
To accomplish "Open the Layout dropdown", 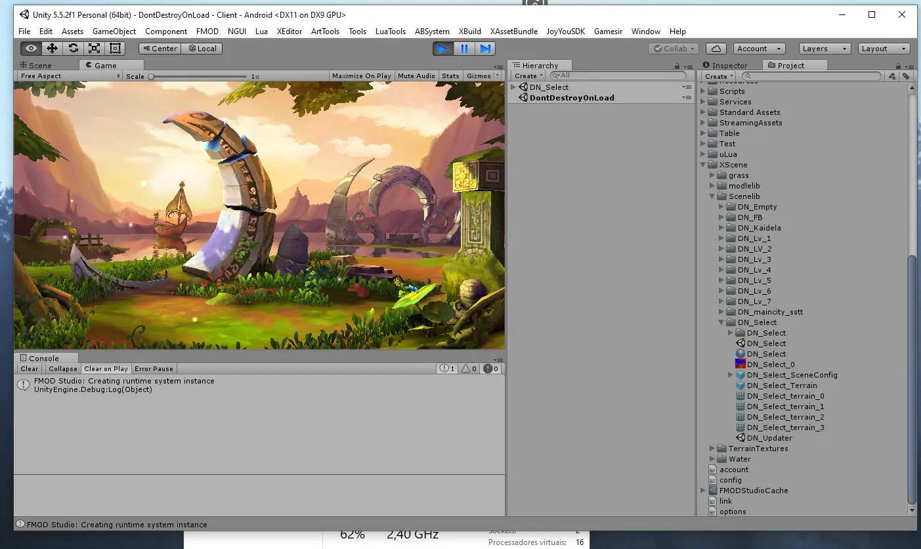I will [x=884, y=49].
